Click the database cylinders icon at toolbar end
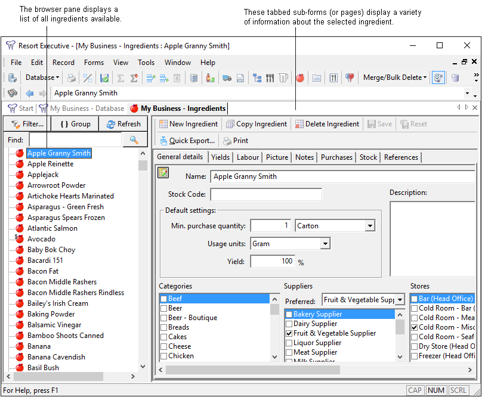Viewport: 482px width, 397px height. tap(455, 77)
